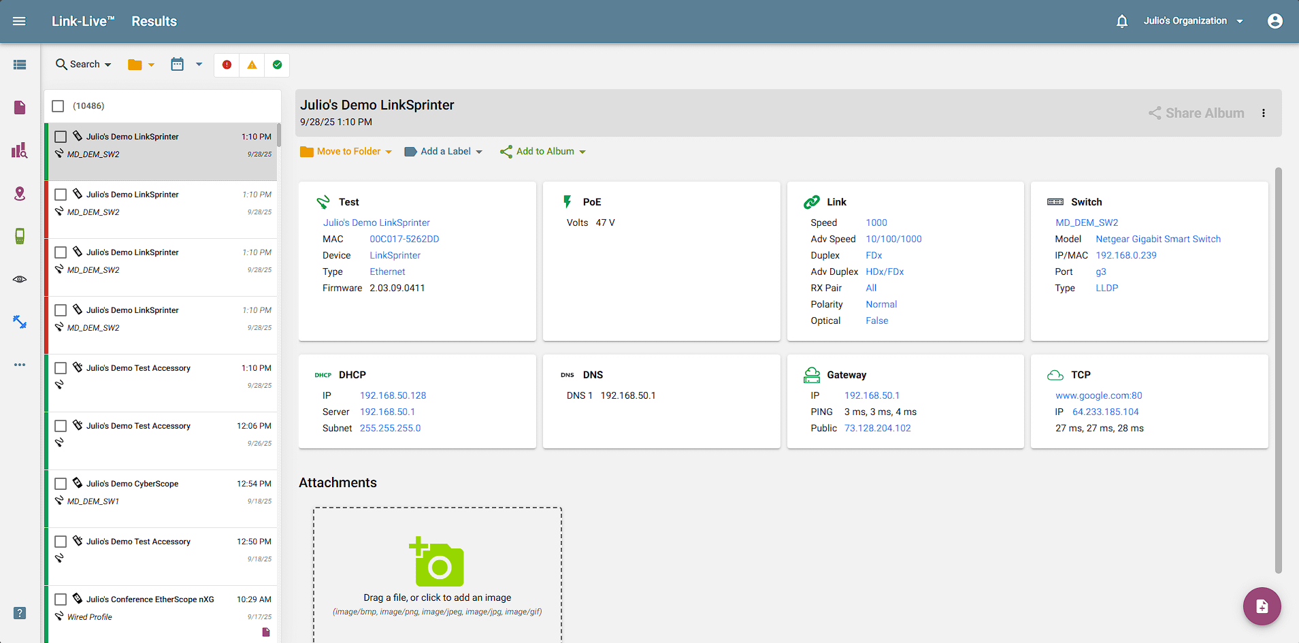Open the notifications bell icon

click(x=1121, y=21)
